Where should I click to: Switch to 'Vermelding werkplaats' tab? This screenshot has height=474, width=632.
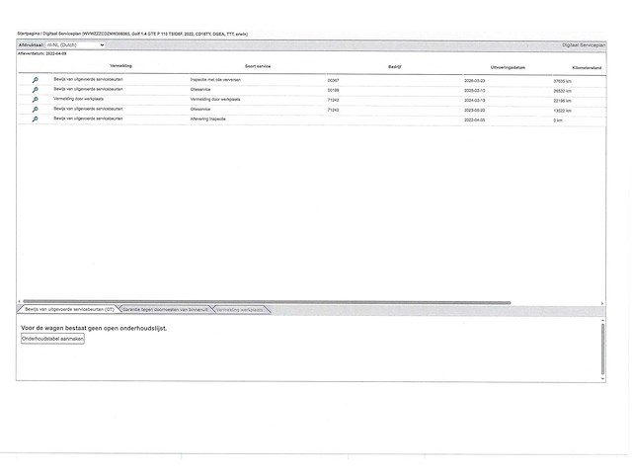click(239, 310)
